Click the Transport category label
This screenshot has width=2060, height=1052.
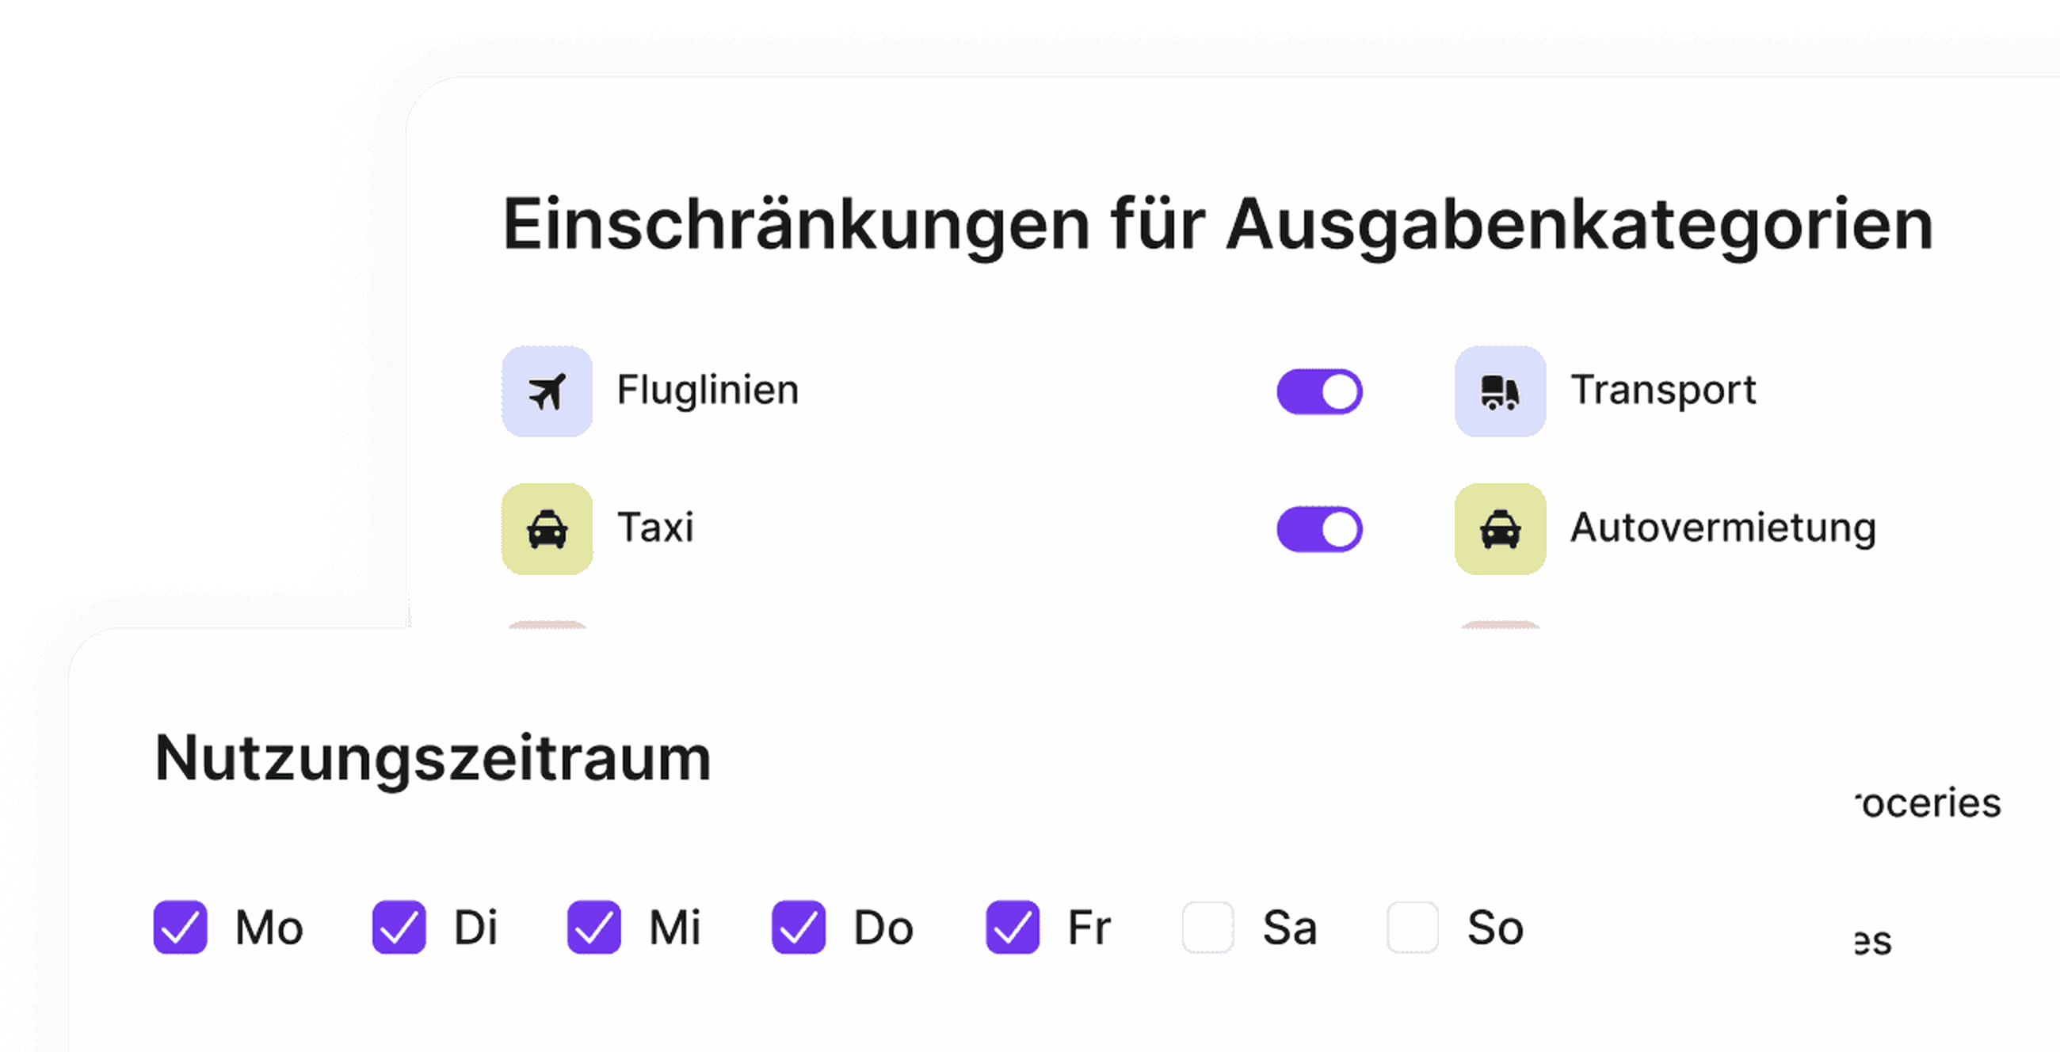coord(1663,390)
